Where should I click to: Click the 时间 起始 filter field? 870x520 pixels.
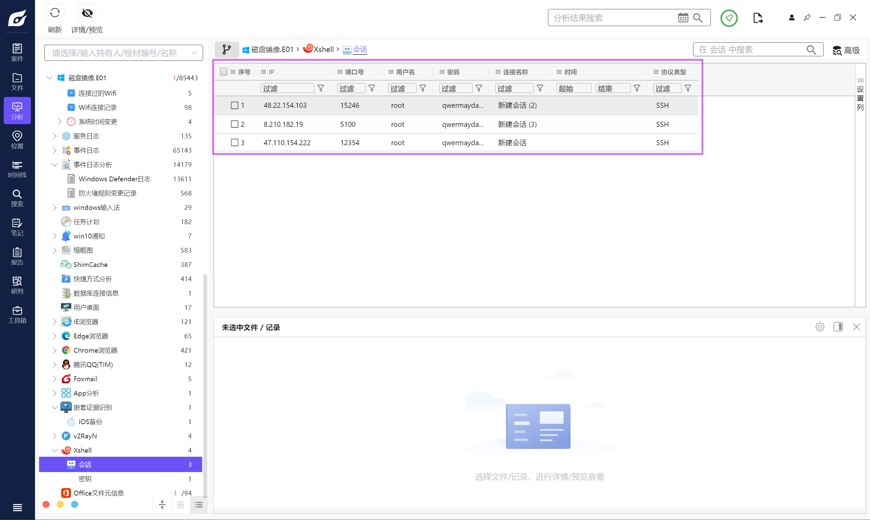click(x=573, y=88)
